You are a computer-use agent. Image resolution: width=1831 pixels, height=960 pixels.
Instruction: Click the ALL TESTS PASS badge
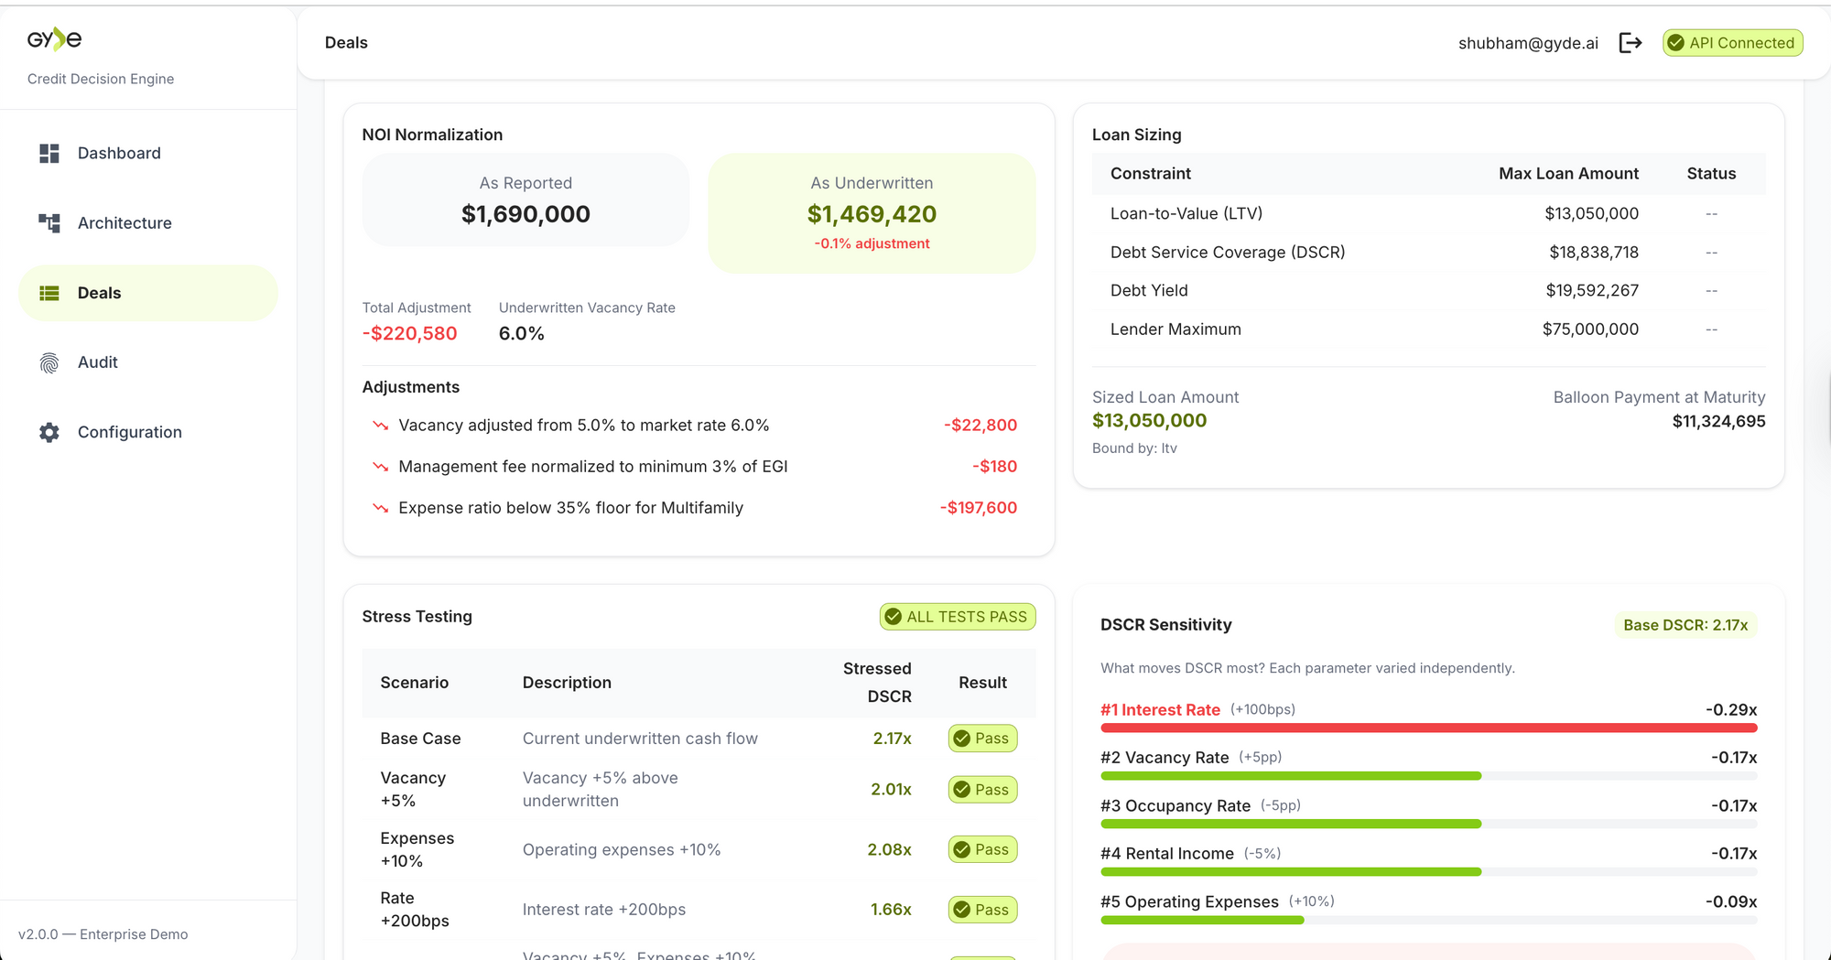pyautogui.click(x=958, y=617)
